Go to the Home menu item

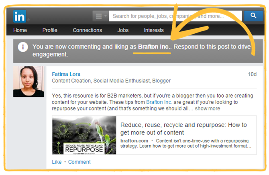(20, 30)
